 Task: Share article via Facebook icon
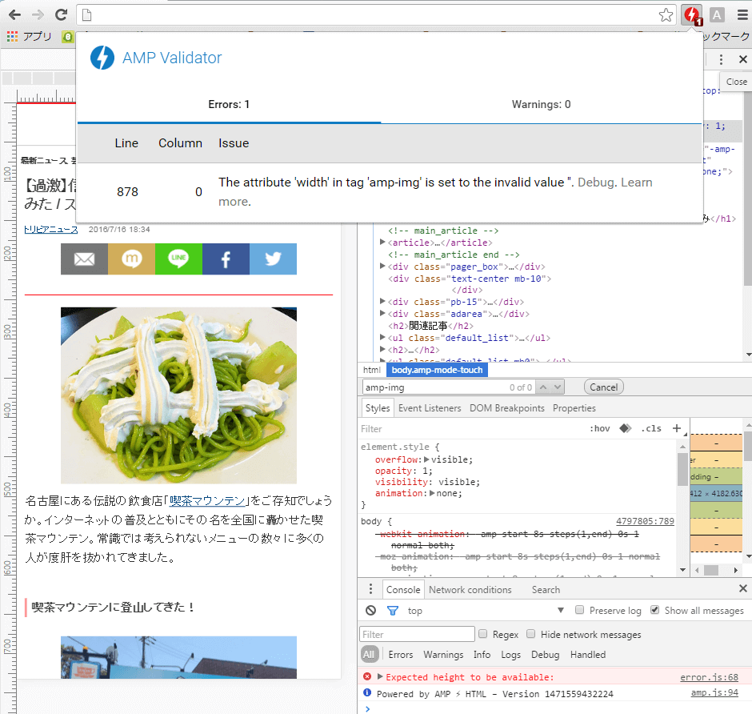(x=226, y=259)
